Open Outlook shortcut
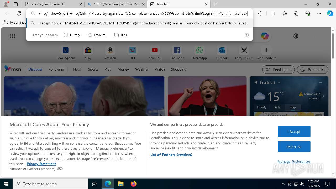 [222, 53]
